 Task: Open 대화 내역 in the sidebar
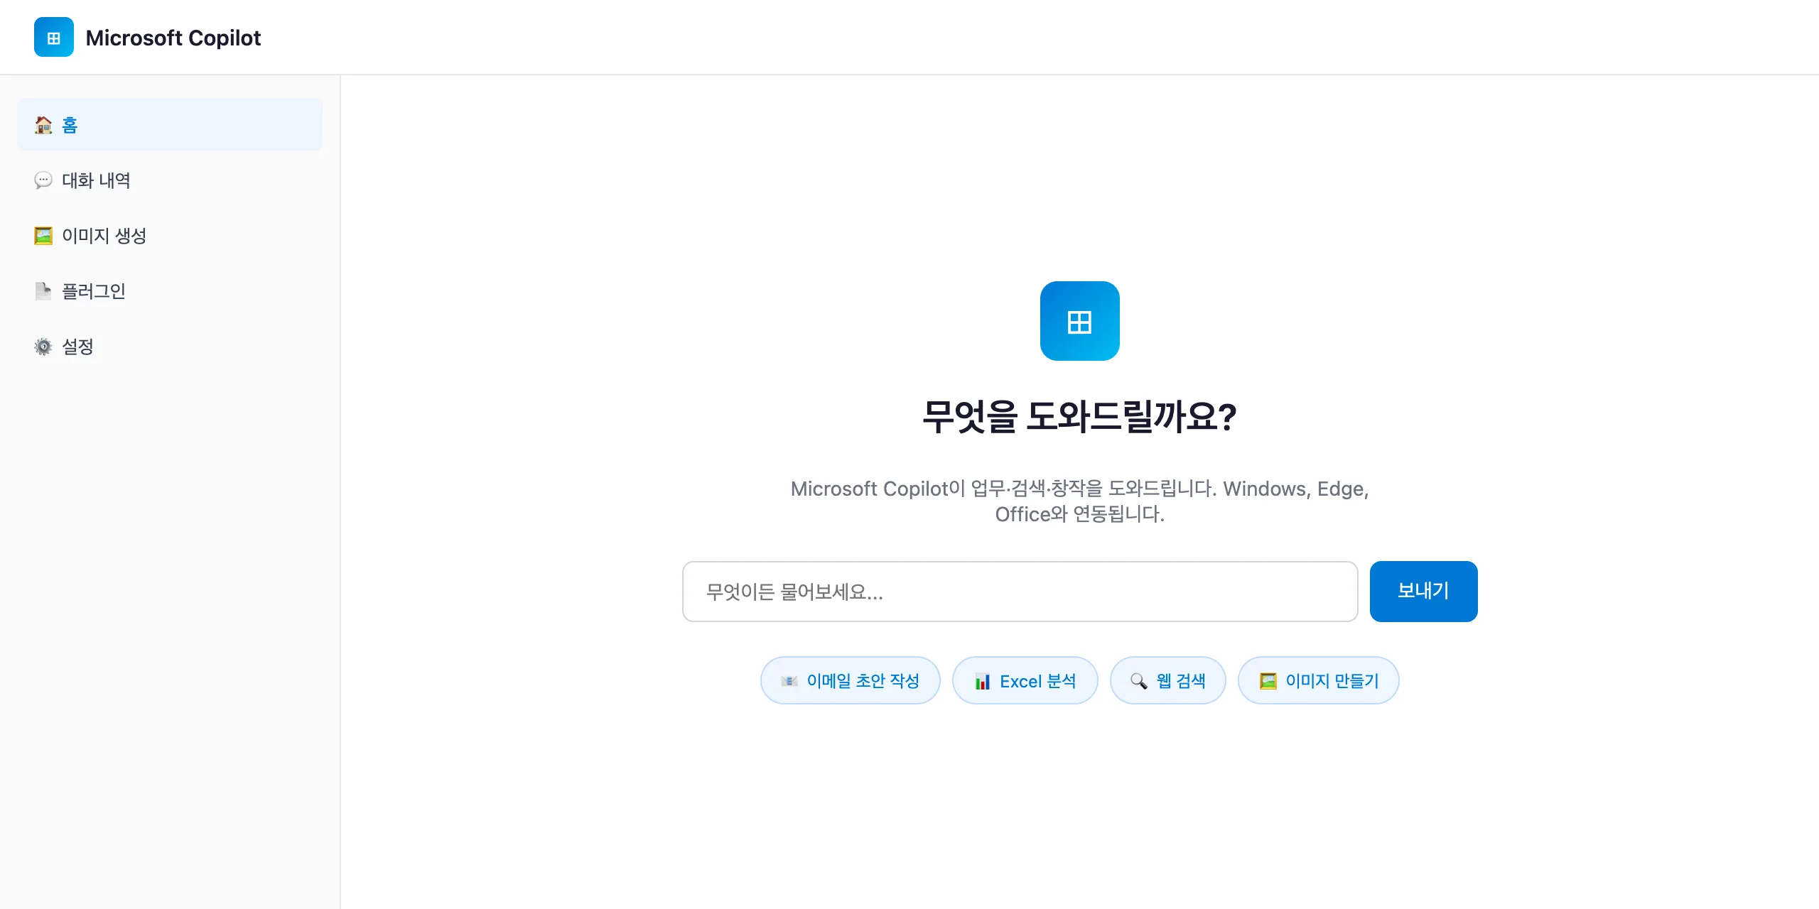(170, 180)
